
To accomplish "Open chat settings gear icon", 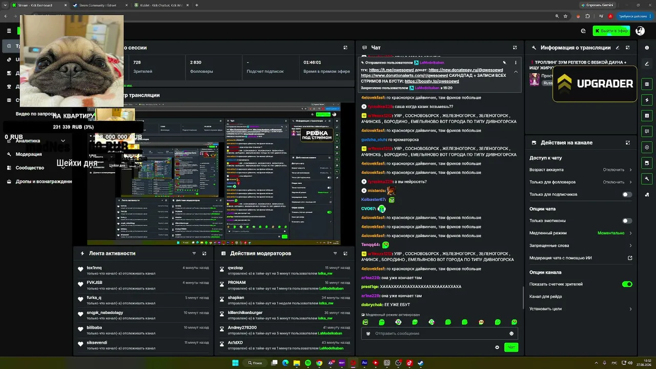I will (x=497, y=347).
